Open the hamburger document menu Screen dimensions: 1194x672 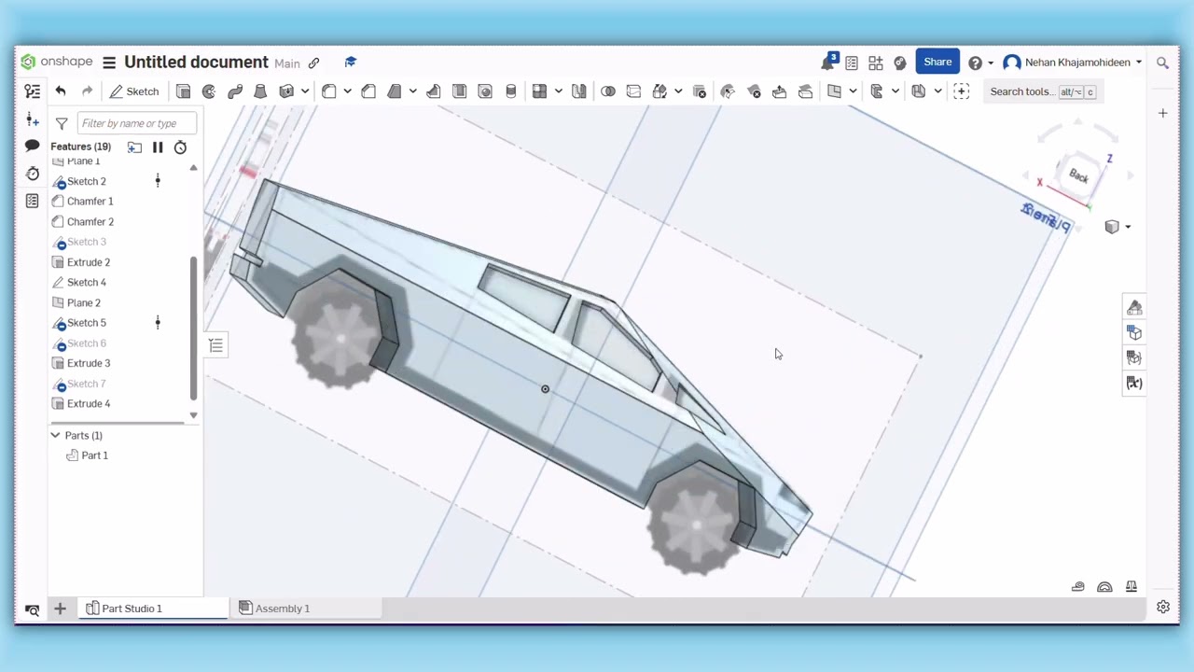pyautogui.click(x=109, y=63)
